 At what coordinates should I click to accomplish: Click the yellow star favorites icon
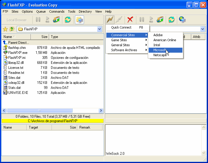click(5, 29)
